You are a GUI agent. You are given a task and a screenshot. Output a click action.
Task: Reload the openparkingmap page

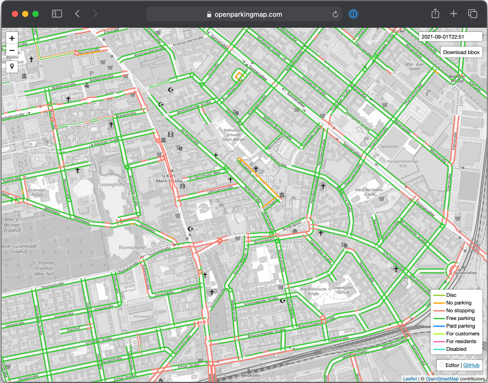point(335,14)
